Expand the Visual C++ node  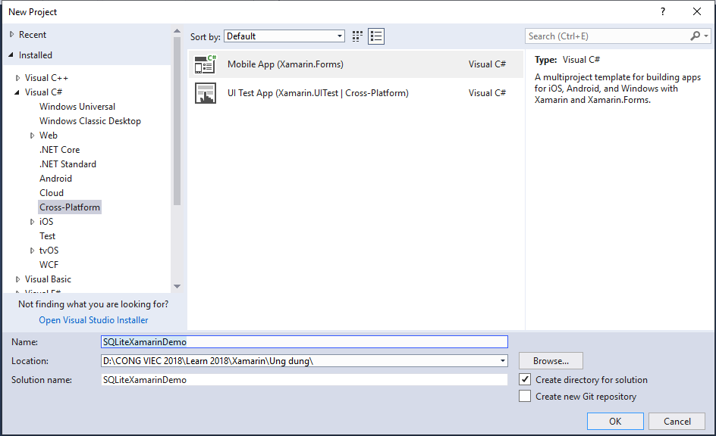pos(17,78)
